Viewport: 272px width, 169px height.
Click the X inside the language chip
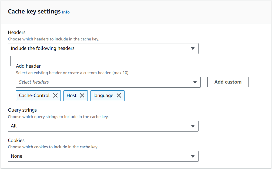click(x=119, y=95)
